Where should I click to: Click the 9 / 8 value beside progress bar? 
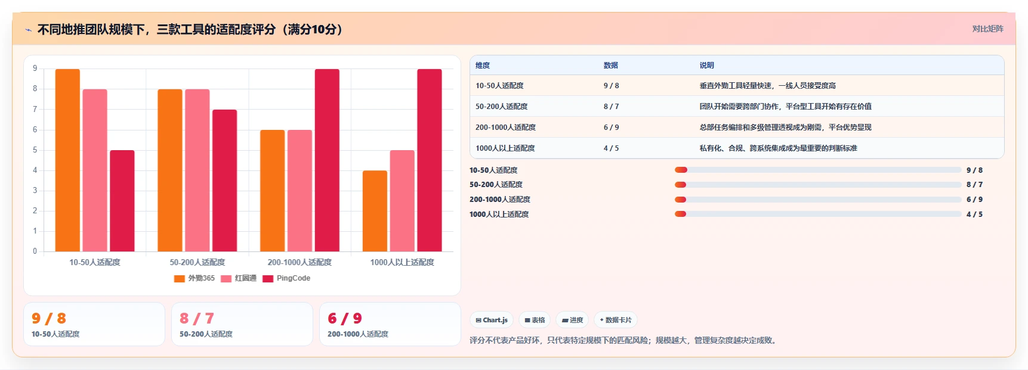pos(974,170)
